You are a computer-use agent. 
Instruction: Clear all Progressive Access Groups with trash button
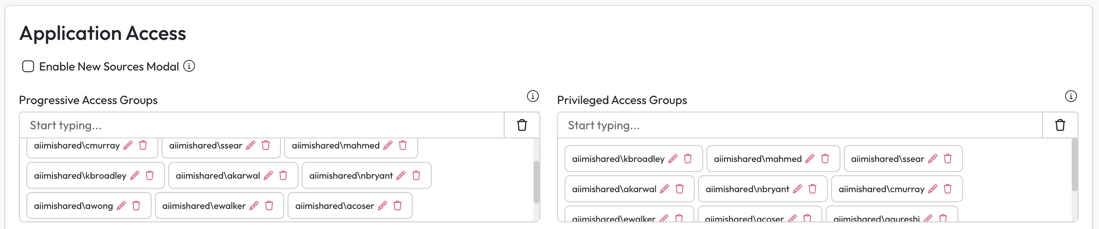pyautogui.click(x=522, y=125)
